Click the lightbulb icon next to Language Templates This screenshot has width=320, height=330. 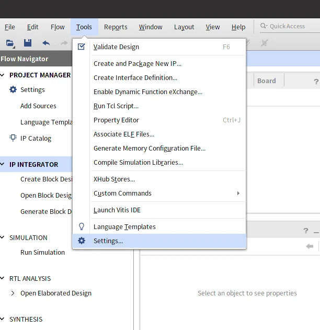(x=82, y=226)
